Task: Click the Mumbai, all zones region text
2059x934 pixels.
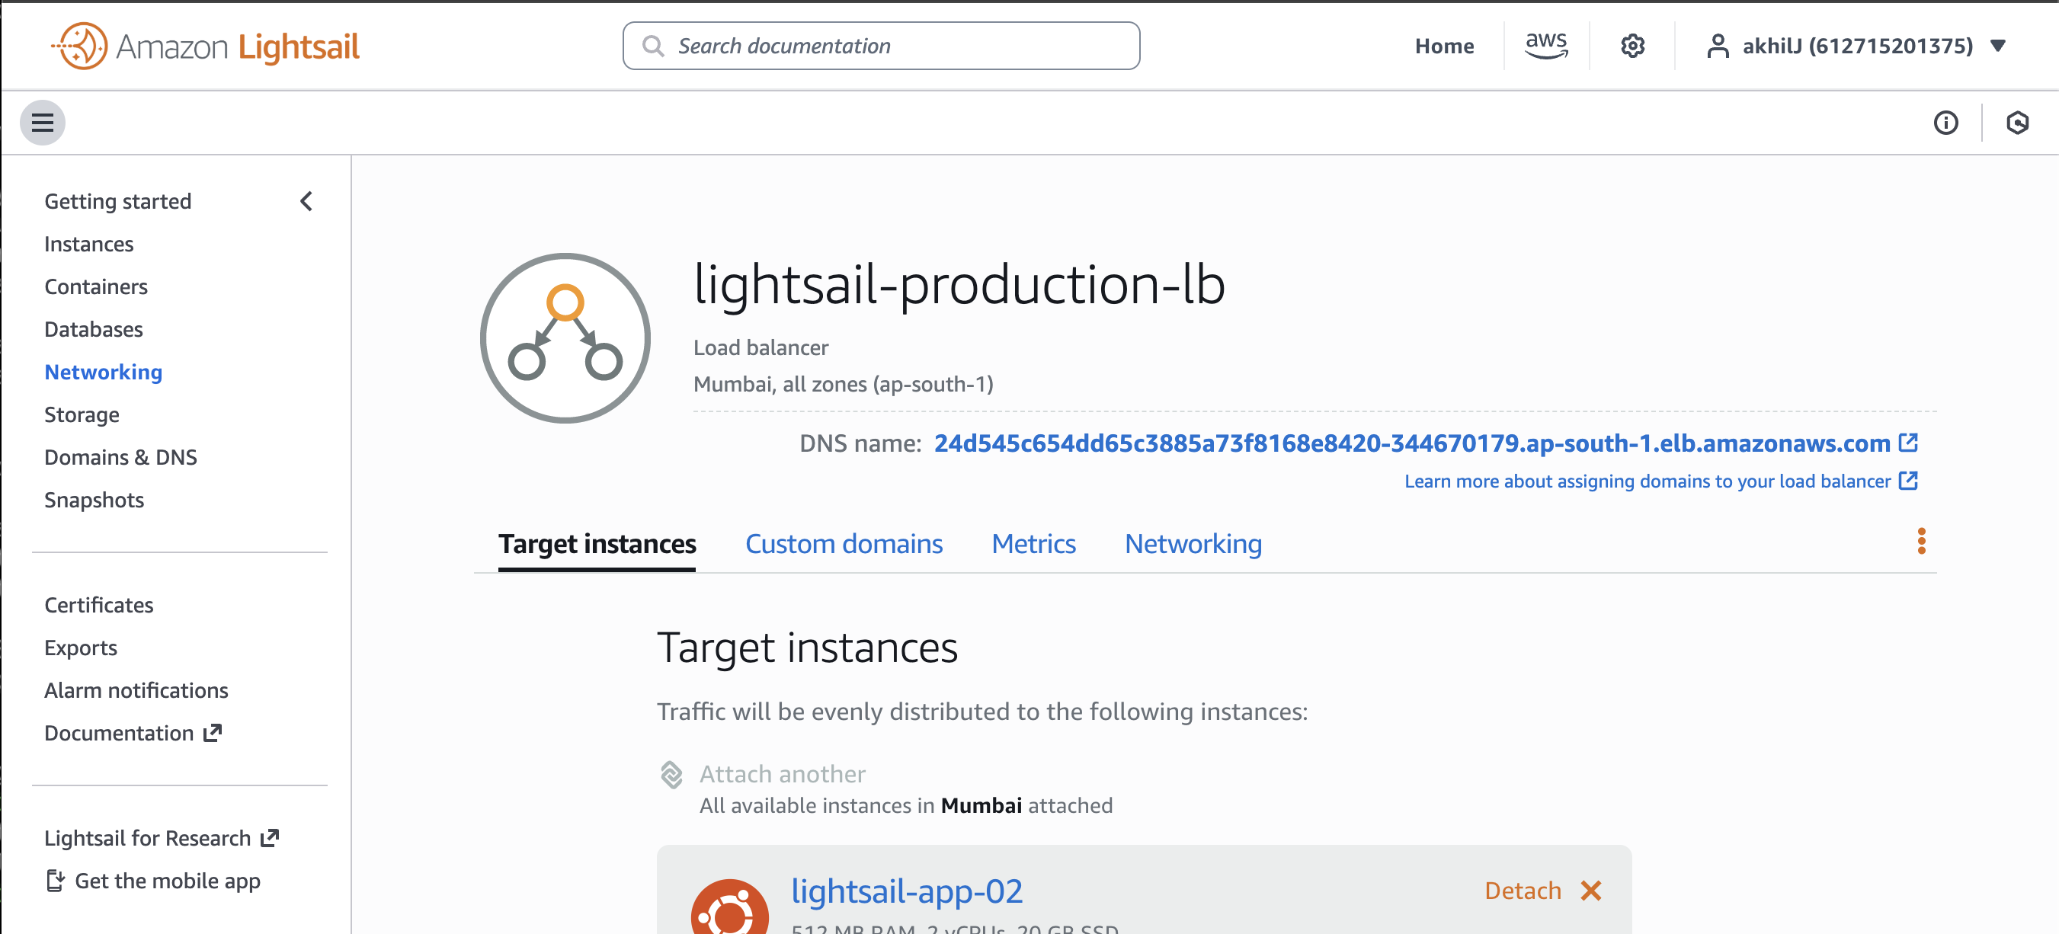Action: (x=844, y=384)
